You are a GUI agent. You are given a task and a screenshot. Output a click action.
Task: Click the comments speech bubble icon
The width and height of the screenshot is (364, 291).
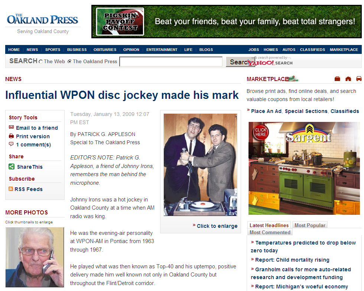(11, 144)
